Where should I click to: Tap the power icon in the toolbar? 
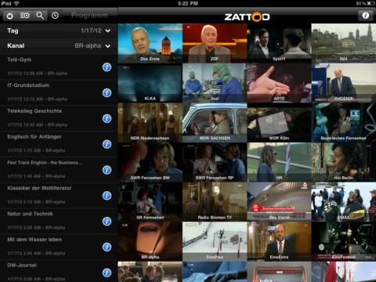tap(10, 16)
